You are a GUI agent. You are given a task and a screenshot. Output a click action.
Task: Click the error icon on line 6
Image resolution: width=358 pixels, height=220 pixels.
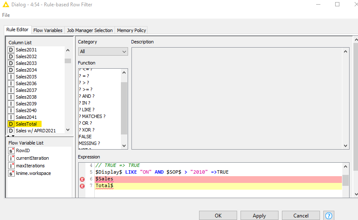(x=82, y=179)
